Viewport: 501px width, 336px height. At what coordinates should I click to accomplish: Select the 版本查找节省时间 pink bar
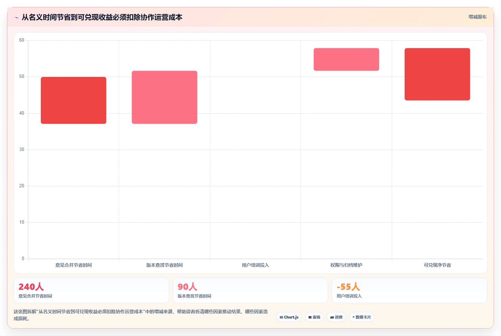coord(164,97)
